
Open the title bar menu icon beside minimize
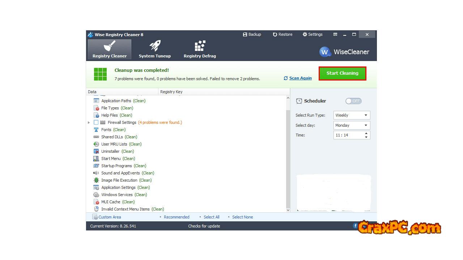click(x=335, y=35)
